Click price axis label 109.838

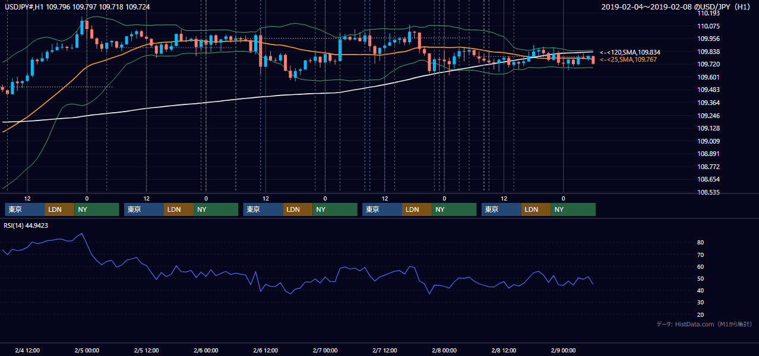[709, 52]
